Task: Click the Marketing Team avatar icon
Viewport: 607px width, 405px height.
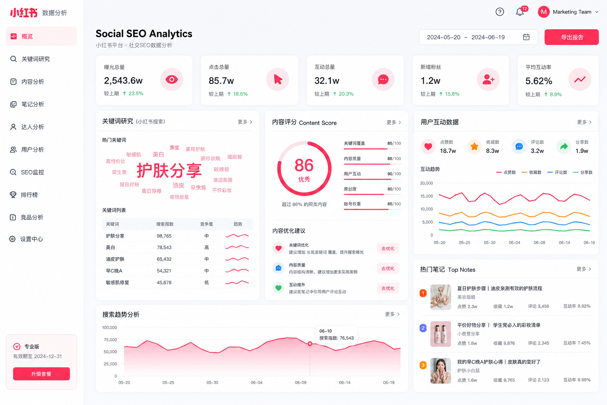Action: pos(544,12)
